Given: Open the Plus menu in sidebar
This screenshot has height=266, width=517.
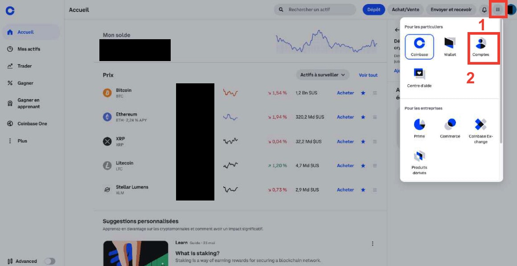Looking at the screenshot, I should tap(22, 141).
